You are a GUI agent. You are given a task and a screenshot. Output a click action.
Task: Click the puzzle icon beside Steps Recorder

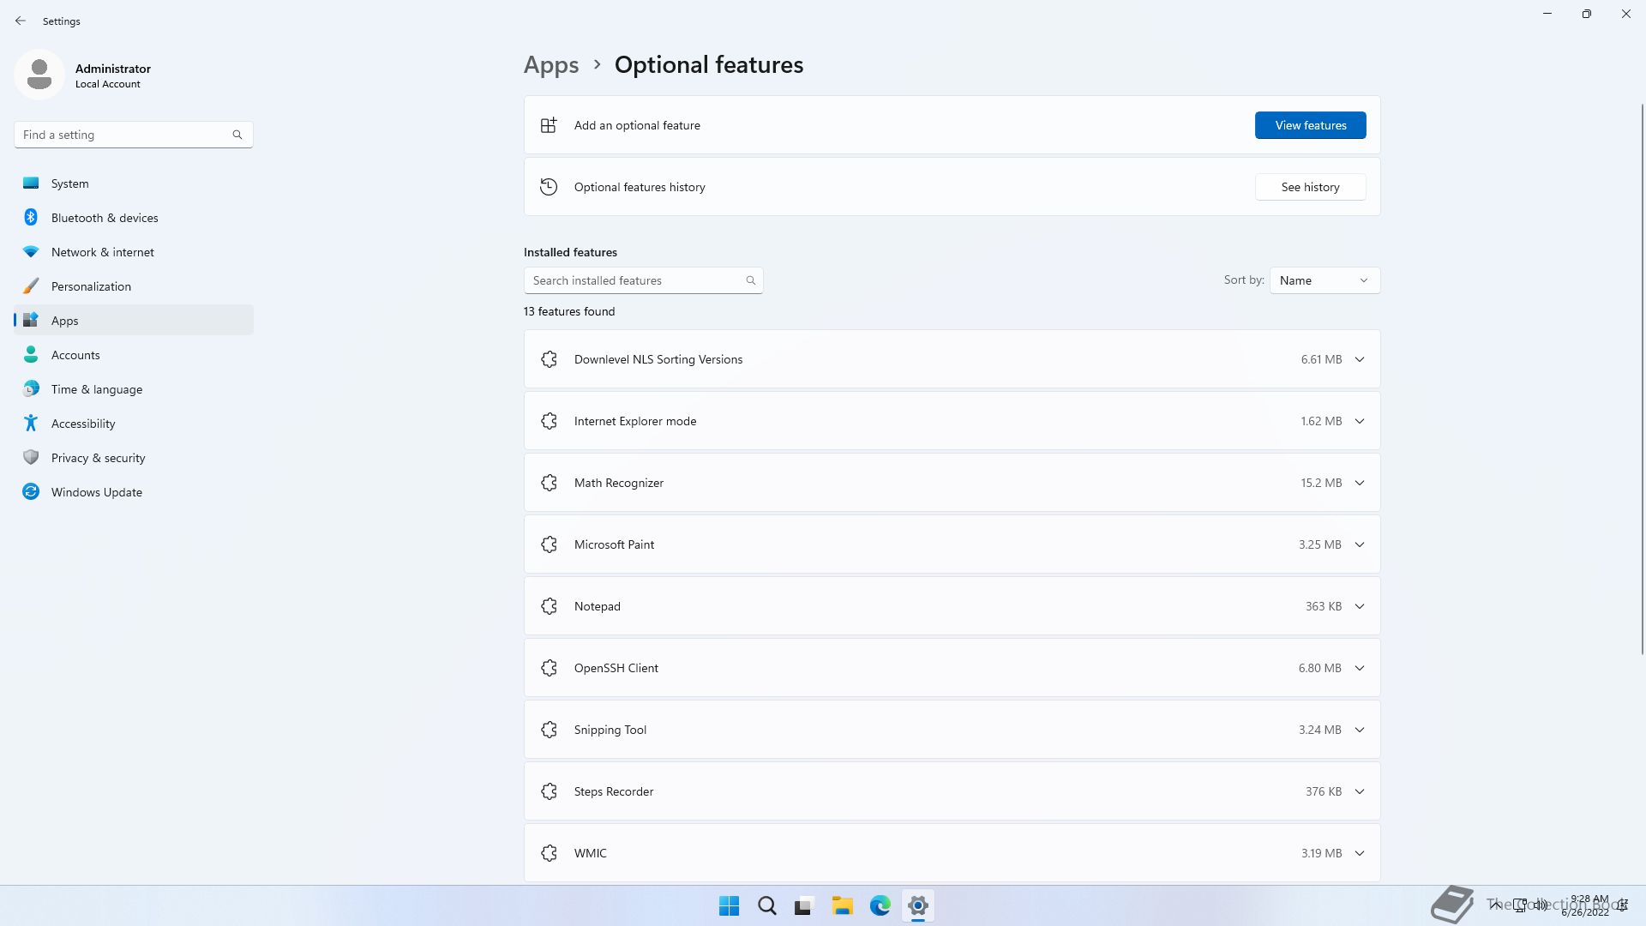pos(550,791)
